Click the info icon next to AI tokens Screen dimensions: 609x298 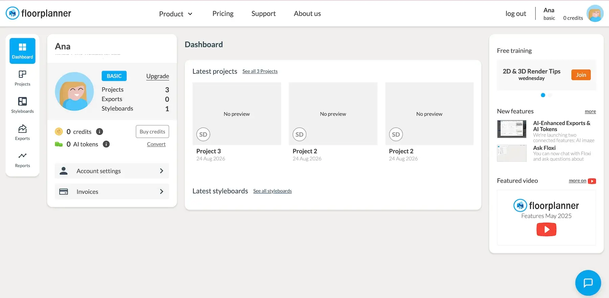pos(106,144)
